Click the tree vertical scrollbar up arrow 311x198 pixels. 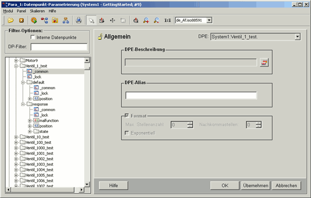pyautogui.click(x=87, y=60)
